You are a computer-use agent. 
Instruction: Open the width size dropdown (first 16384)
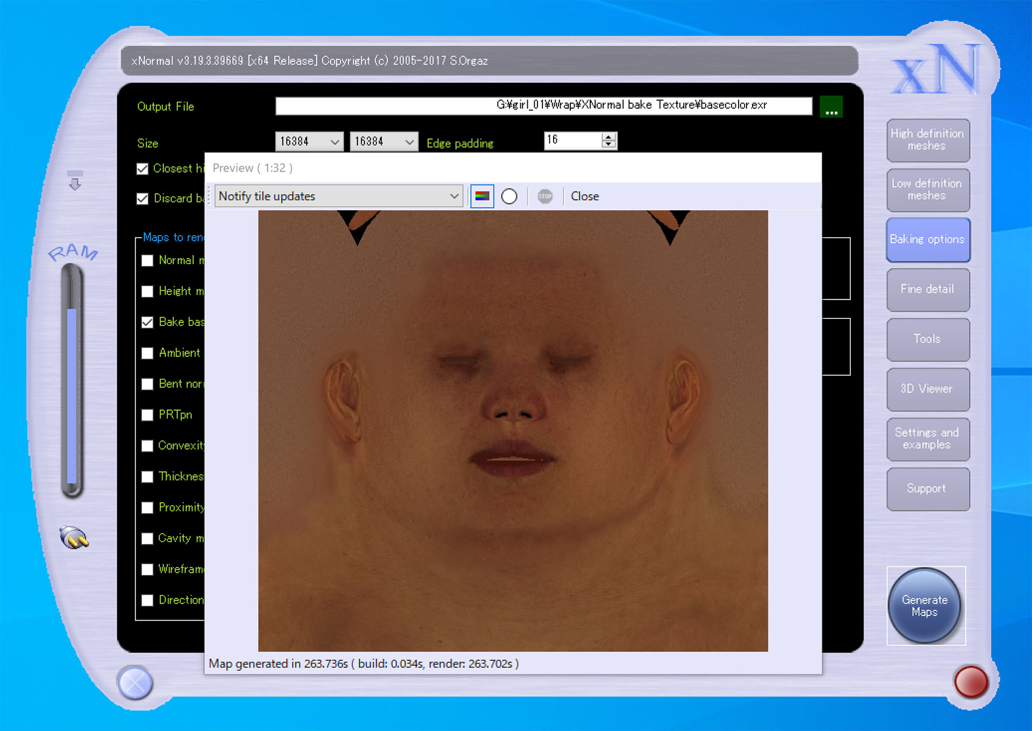(309, 141)
